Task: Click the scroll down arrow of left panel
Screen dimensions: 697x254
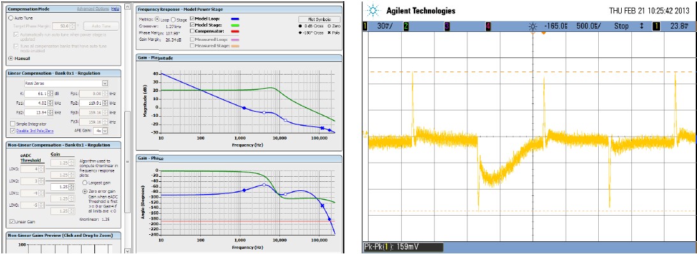Action: [x=128, y=250]
